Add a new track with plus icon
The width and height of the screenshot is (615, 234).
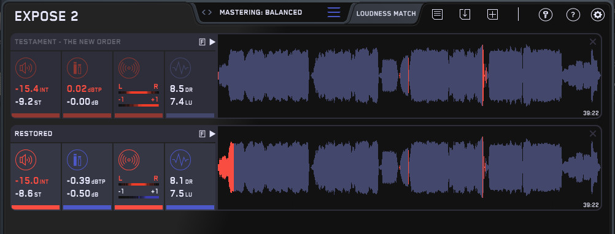click(492, 15)
